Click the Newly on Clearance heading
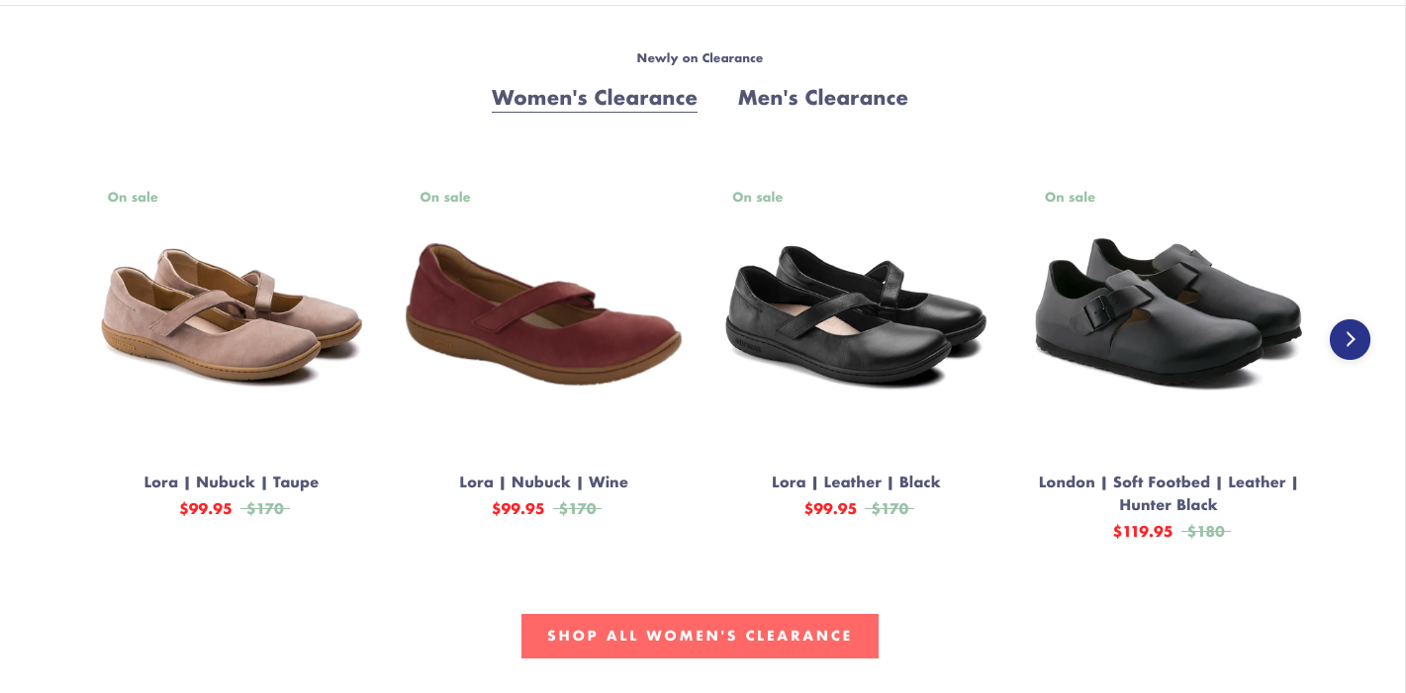This screenshot has height=693, width=1406. coord(700,58)
